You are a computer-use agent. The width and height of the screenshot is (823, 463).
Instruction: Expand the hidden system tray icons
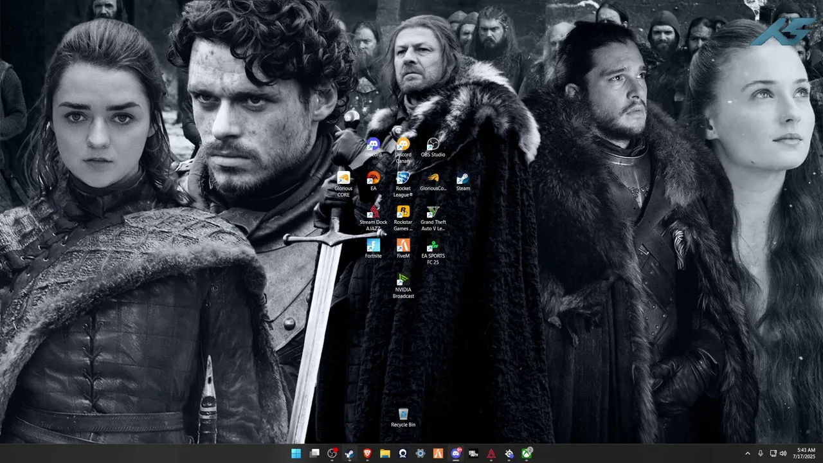click(747, 453)
